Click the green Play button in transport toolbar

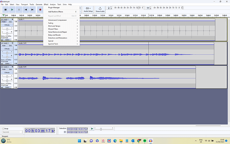(12, 10)
